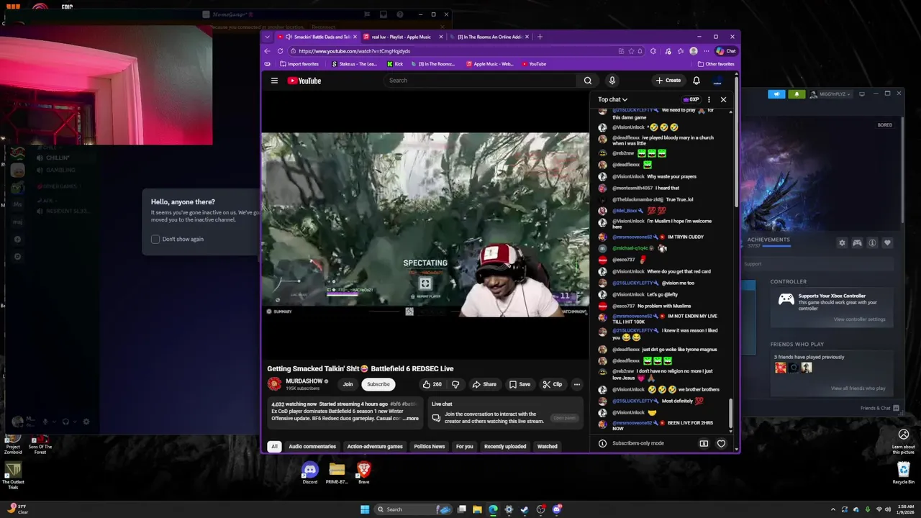921x518 pixels.
Task: Dislike the video with the thumbs-down icon
Action: coord(455,384)
